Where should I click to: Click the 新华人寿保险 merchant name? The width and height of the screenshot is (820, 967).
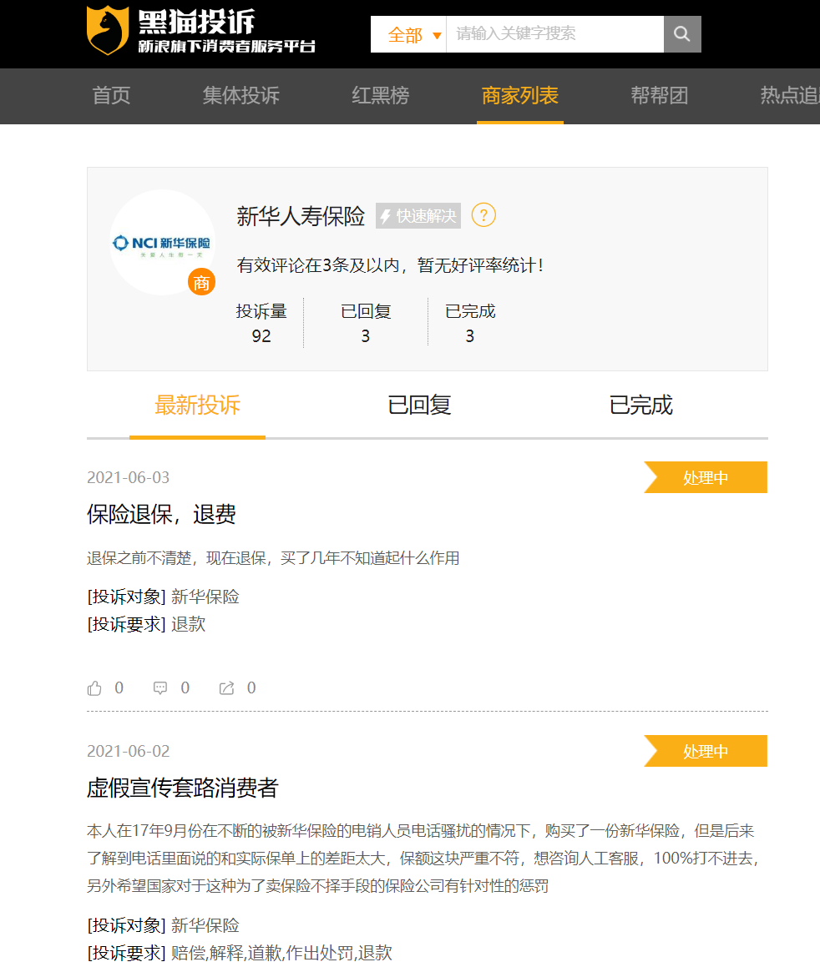(301, 216)
